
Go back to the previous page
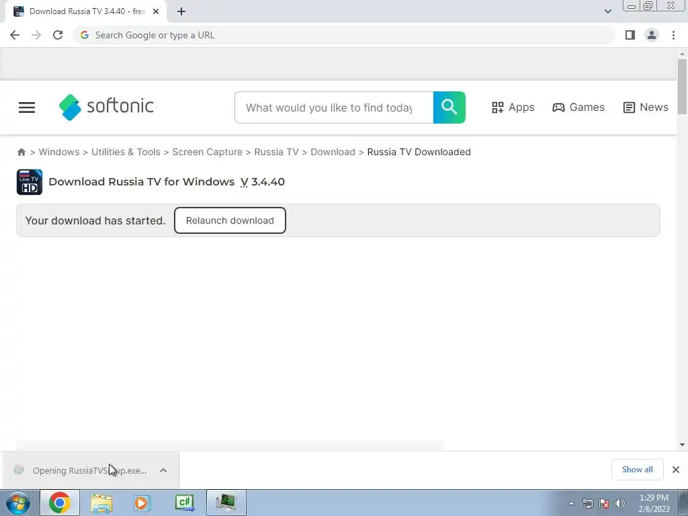point(15,35)
